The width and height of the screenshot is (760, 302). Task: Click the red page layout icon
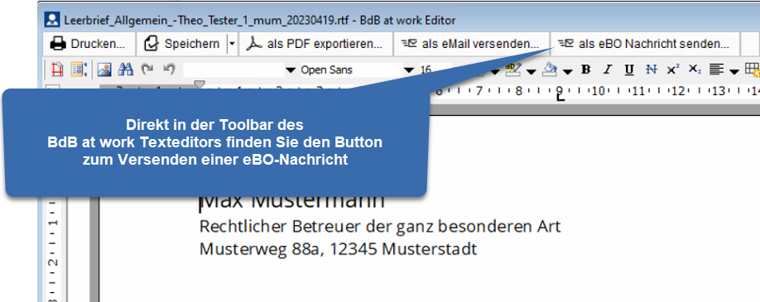[x=57, y=70]
